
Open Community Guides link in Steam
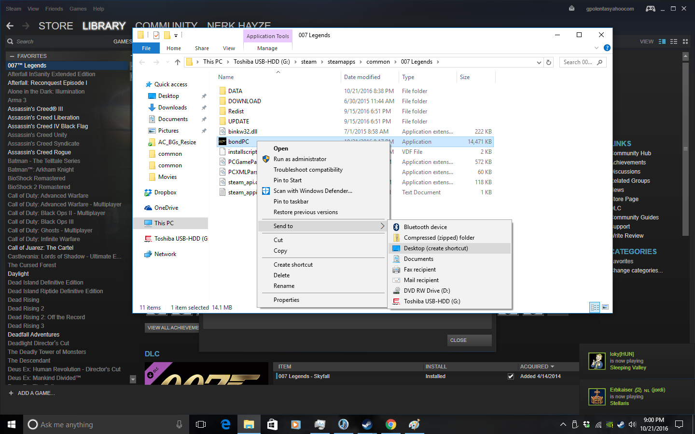click(x=636, y=217)
